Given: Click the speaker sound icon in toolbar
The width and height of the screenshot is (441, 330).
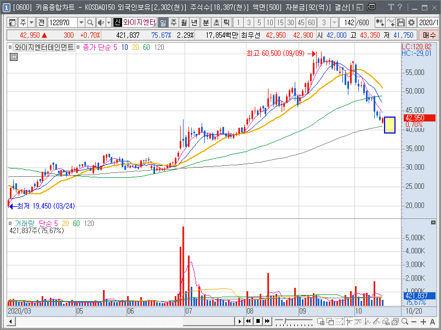Looking at the screenshot, I should coord(101,22).
